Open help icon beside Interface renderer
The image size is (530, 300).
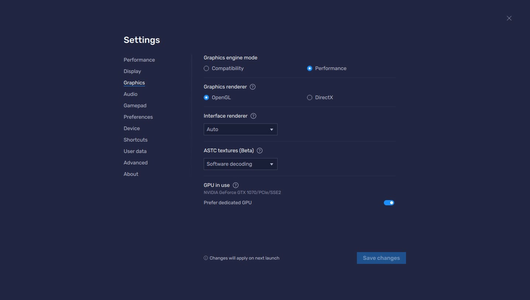coord(253,116)
